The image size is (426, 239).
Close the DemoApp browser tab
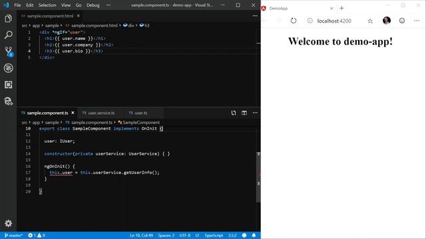[x=331, y=9]
